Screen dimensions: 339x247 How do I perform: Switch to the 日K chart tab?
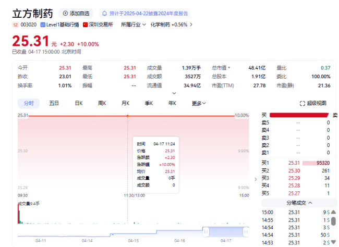[79, 103]
